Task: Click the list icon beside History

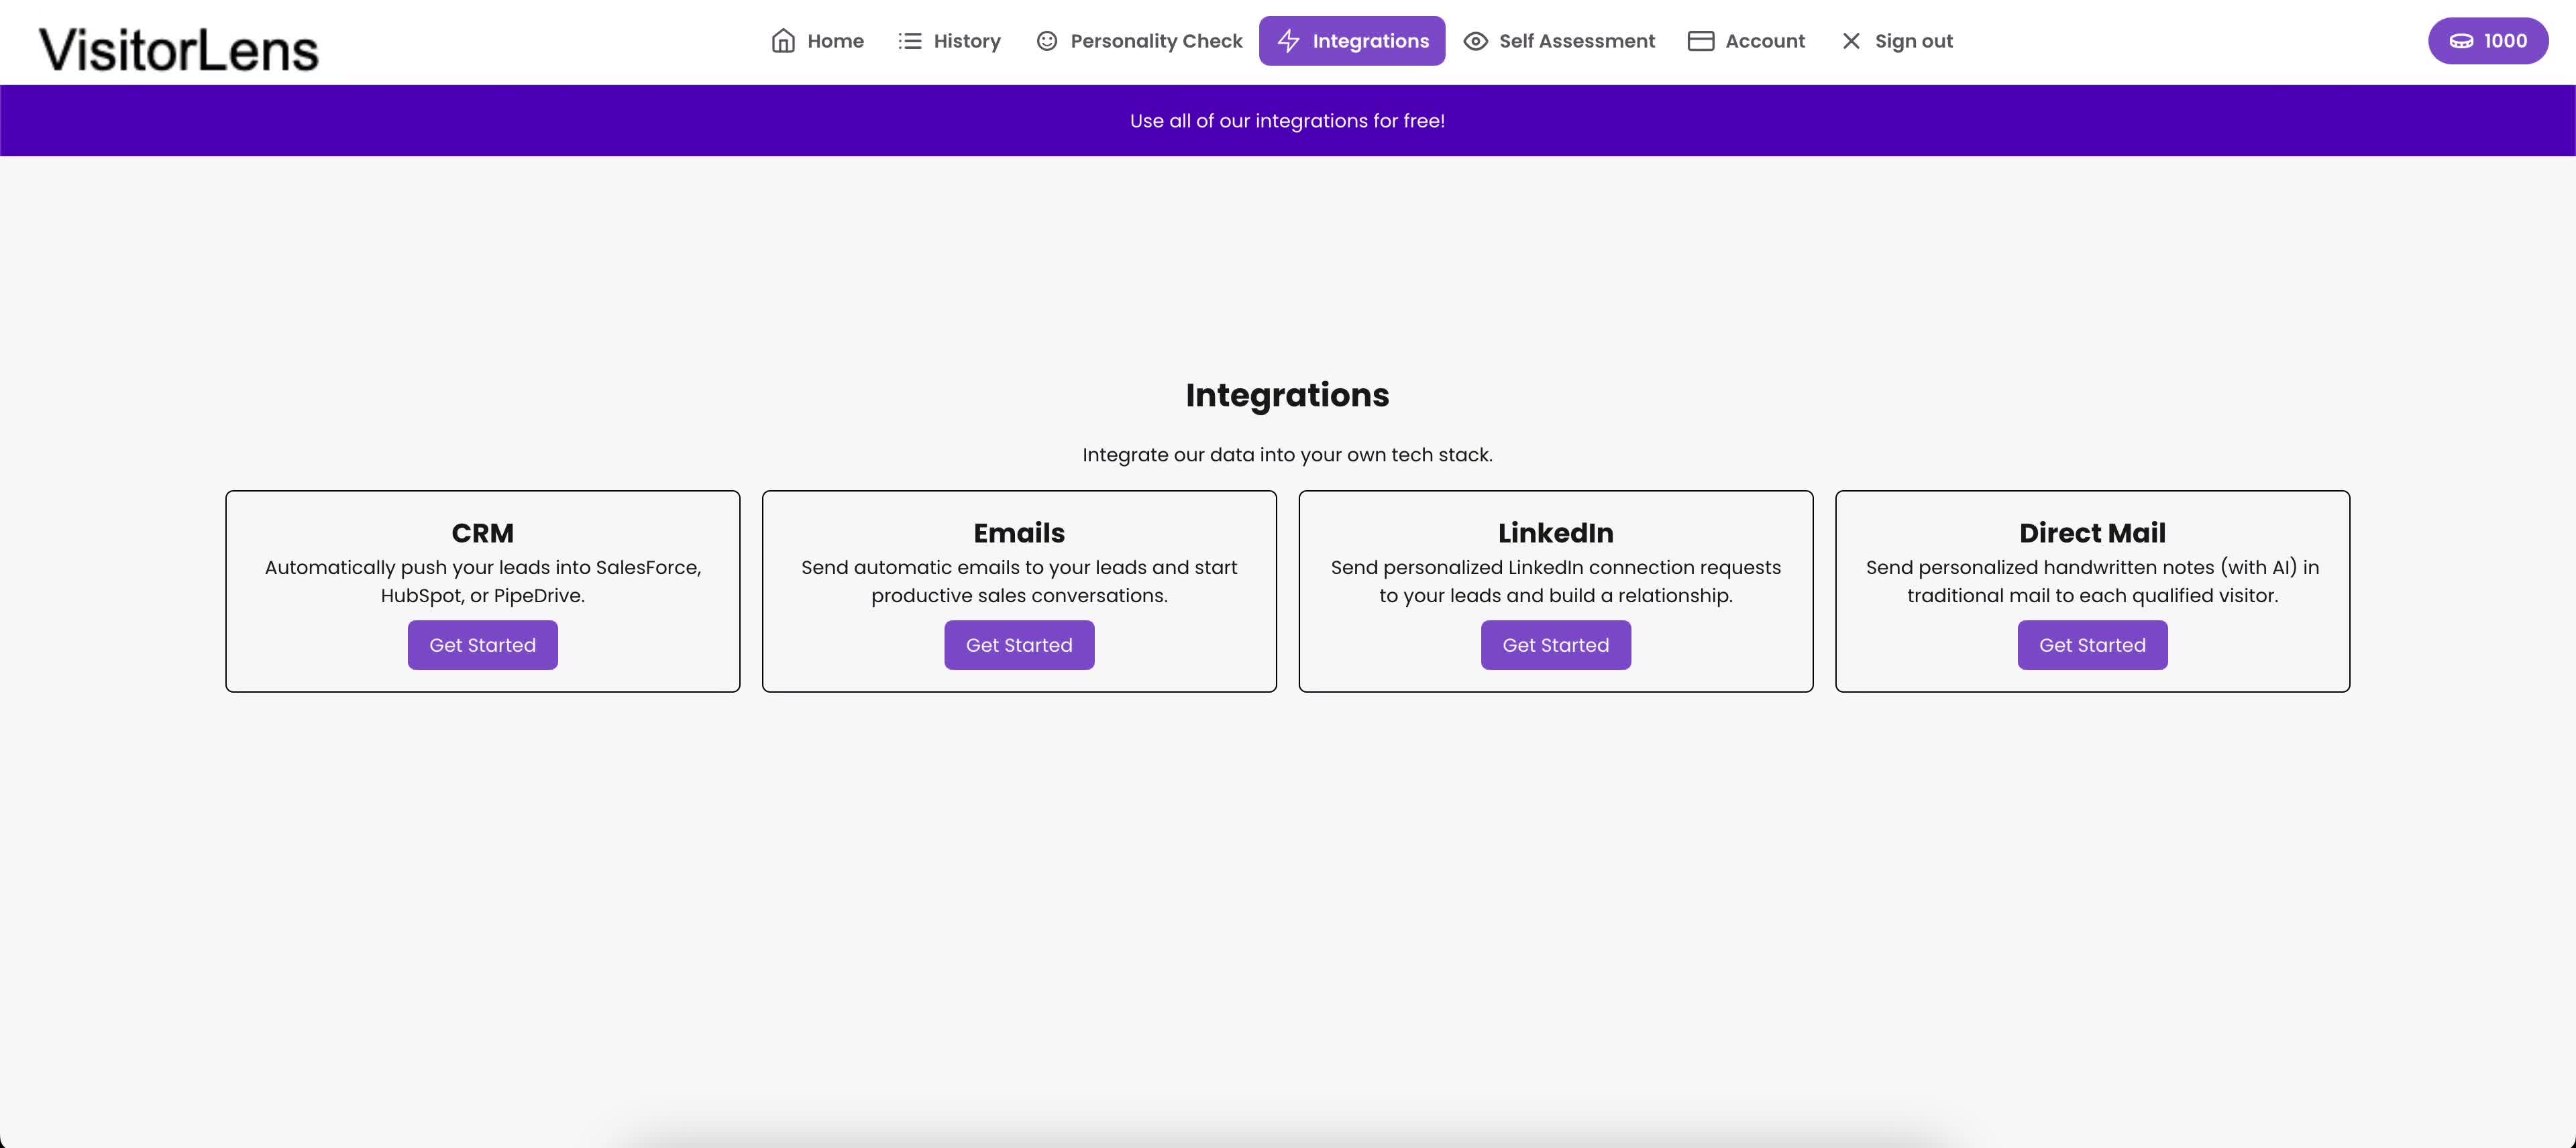Action: 909,41
